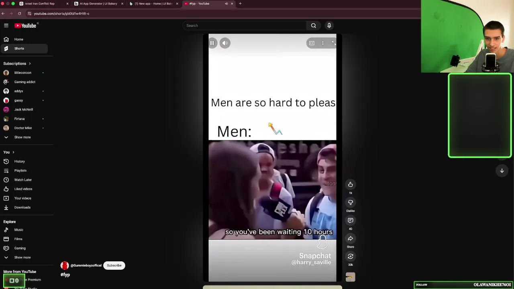Expand the Subscriptions section header
The image size is (514, 289).
[17, 63]
